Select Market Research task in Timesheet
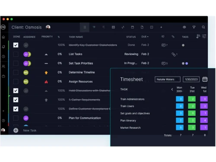 (130, 128)
